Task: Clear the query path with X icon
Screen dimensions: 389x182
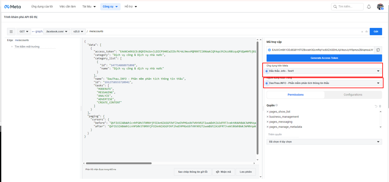Action: click(x=362, y=32)
